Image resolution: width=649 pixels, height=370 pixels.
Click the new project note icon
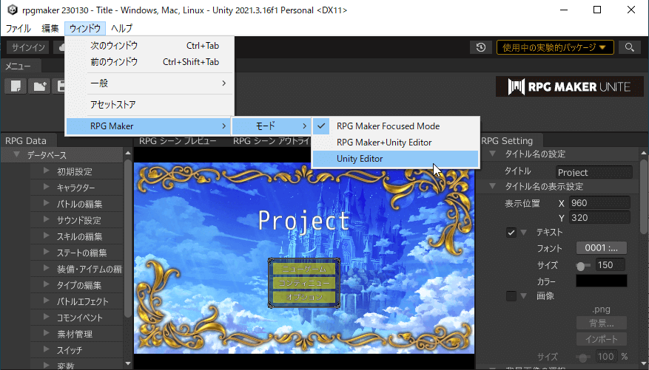tap(14, 86)
